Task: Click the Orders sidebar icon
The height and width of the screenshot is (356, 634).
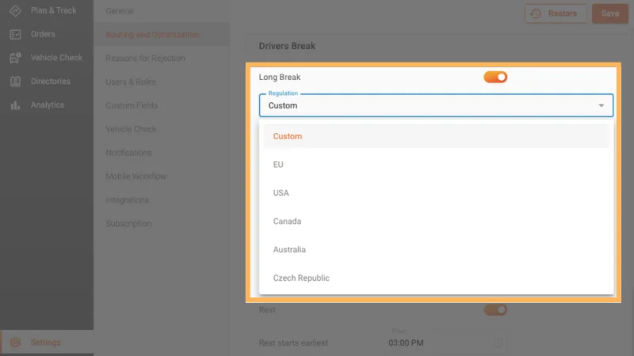Action: [15, 34]
